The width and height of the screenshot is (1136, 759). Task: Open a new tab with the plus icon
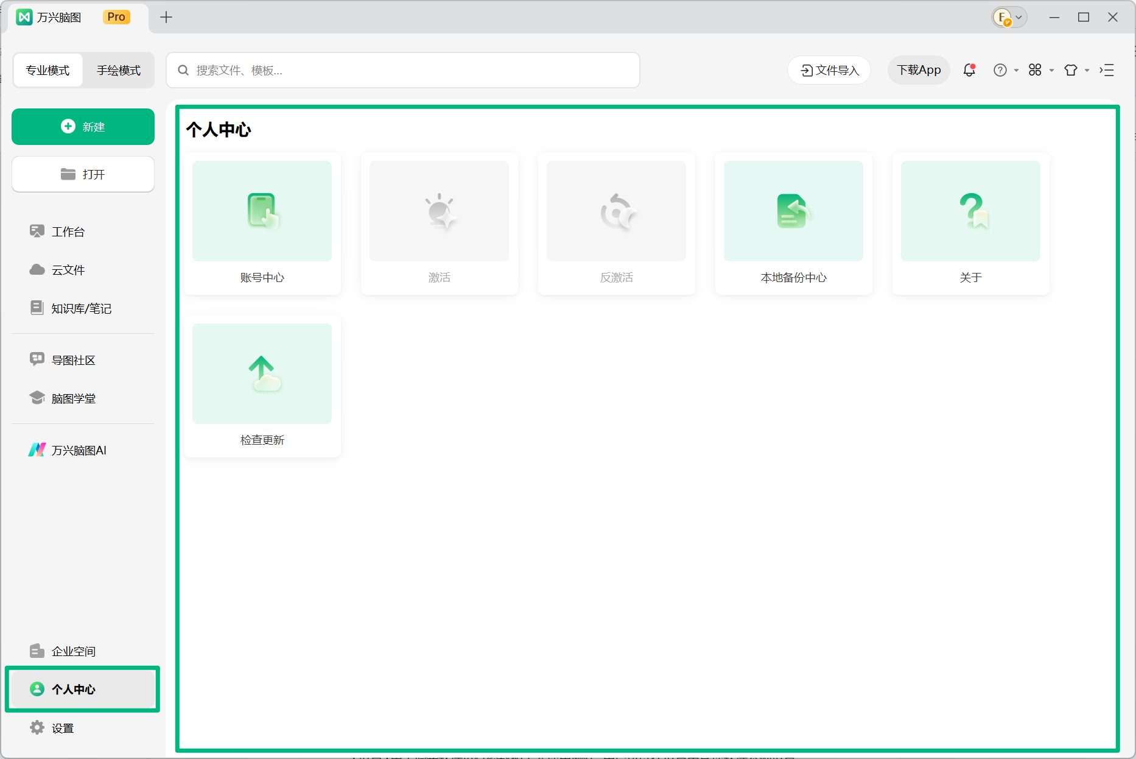166,17
